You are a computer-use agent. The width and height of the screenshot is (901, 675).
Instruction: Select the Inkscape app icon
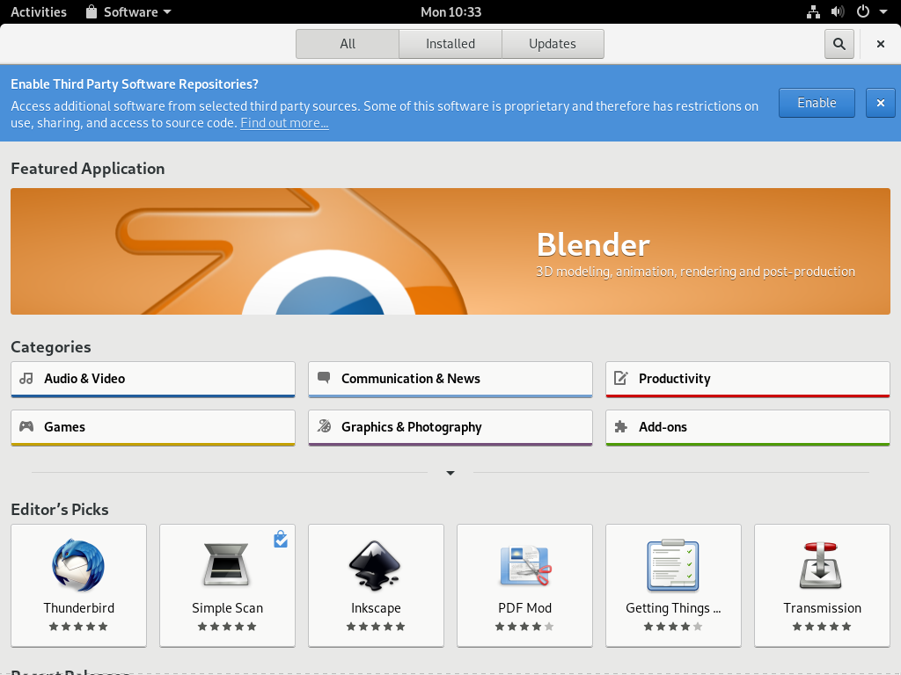pos(375,565)
